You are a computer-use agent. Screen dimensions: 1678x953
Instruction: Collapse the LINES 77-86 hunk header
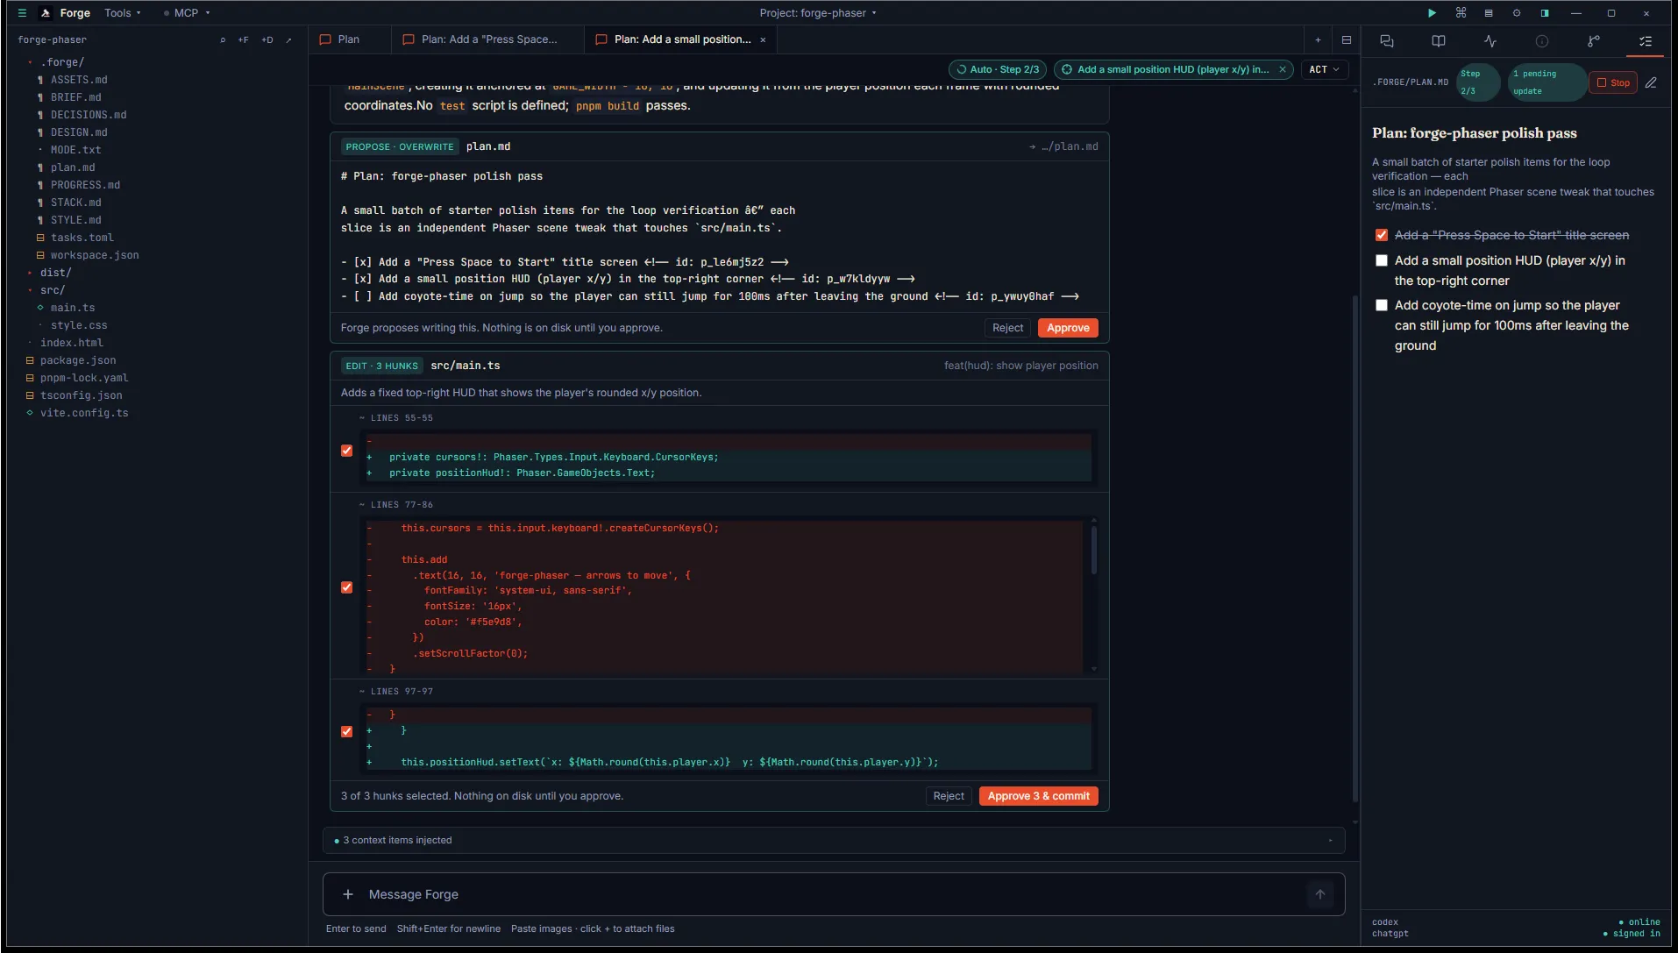click(x=396, y=505)
